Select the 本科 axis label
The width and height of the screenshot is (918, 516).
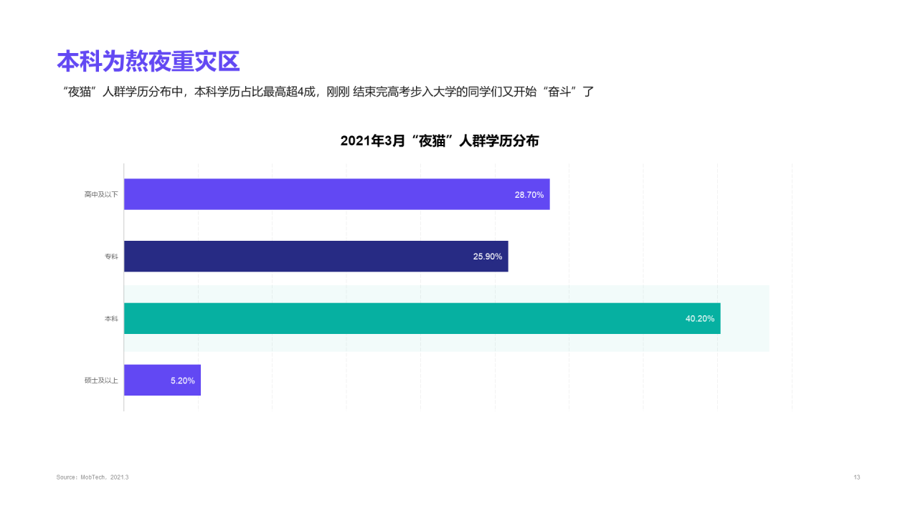click(111, 318)
